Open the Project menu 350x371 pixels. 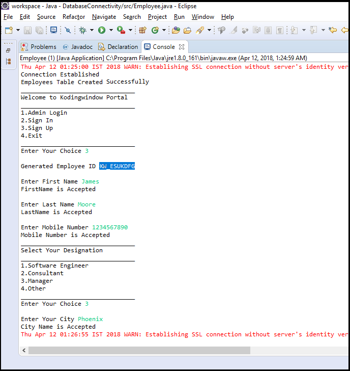pos(157,17)
